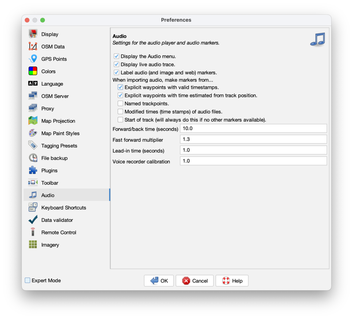Select the Remote Control icon

click(x=33, y=232)
